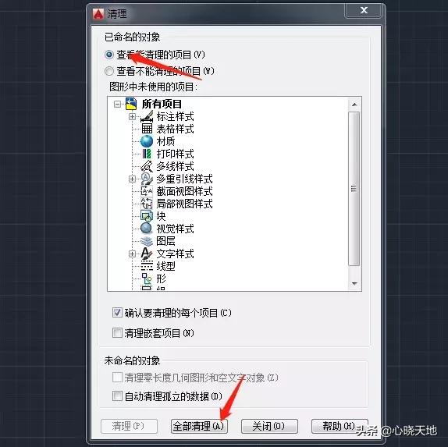The width and height of the screenshot is (448, 447).
Task: Select the 材质 tree item
Action: [165, 141]
